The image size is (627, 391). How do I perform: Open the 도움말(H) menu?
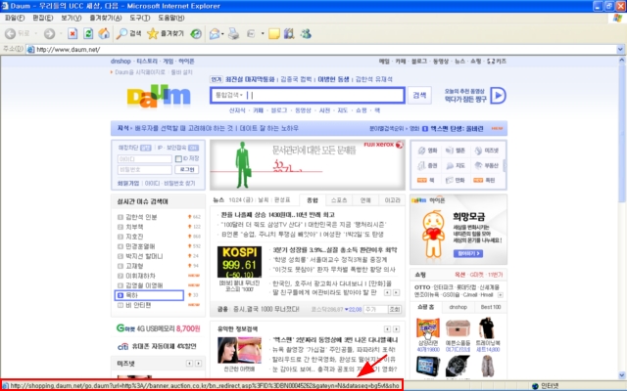coord(171,18)
